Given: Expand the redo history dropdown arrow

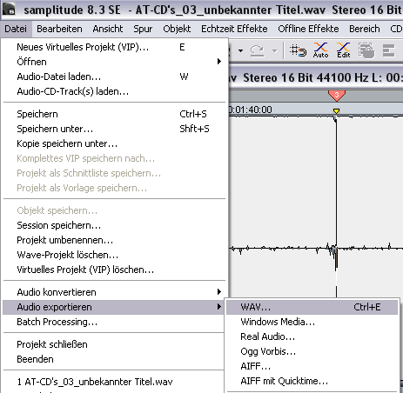Looking at the screenshot, I should (x=274, y=51).
